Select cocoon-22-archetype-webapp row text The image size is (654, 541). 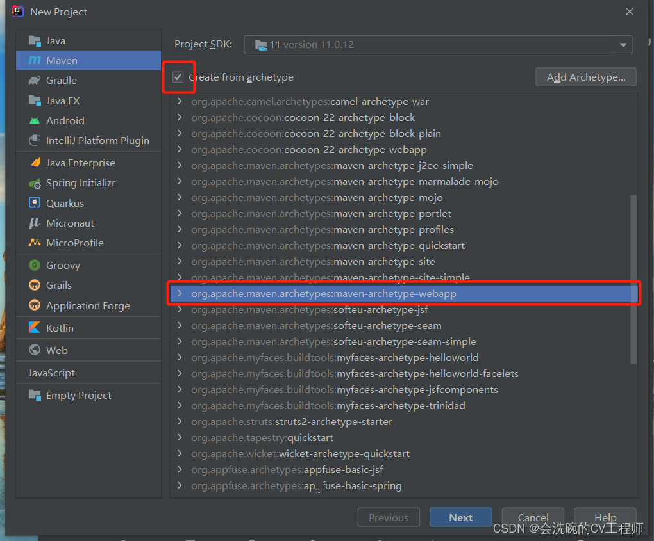[309, 150]
